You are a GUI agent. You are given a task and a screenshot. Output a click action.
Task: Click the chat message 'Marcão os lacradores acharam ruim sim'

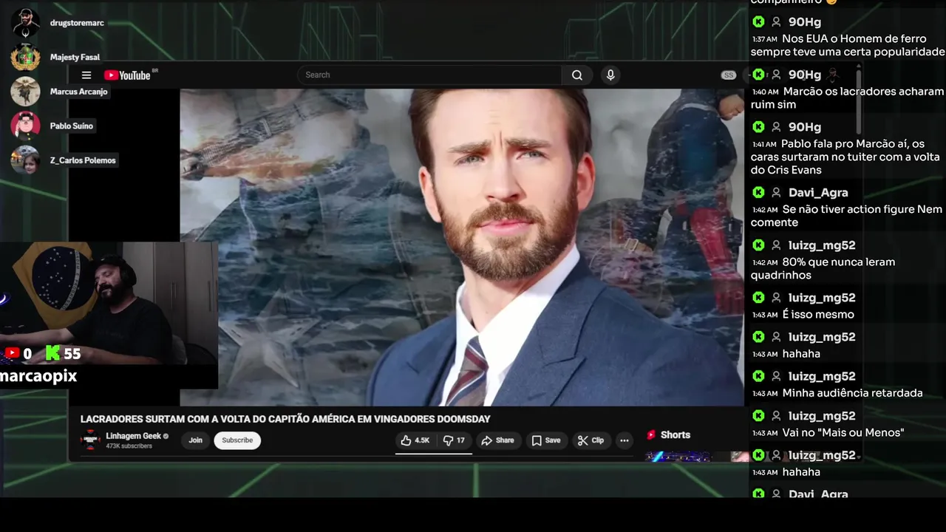click(847, 98)
